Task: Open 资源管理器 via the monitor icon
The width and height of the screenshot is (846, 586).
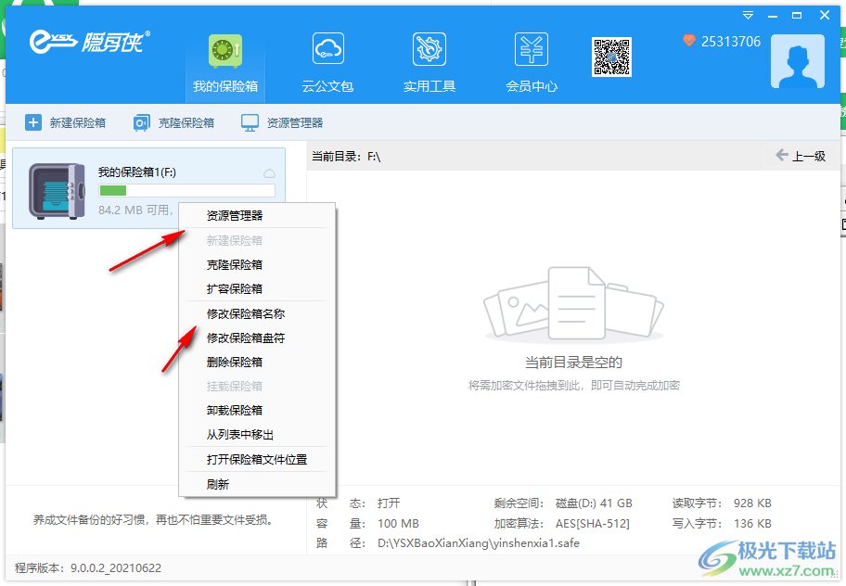Action: pyautogui.click(x=249, y=121)
